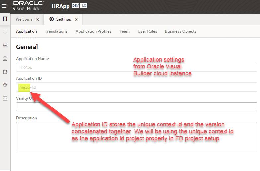The height and width of the screenshot is (171, 260).
Task: Open Web Applications in the sidebar
Action: click(x=5, y=32)
